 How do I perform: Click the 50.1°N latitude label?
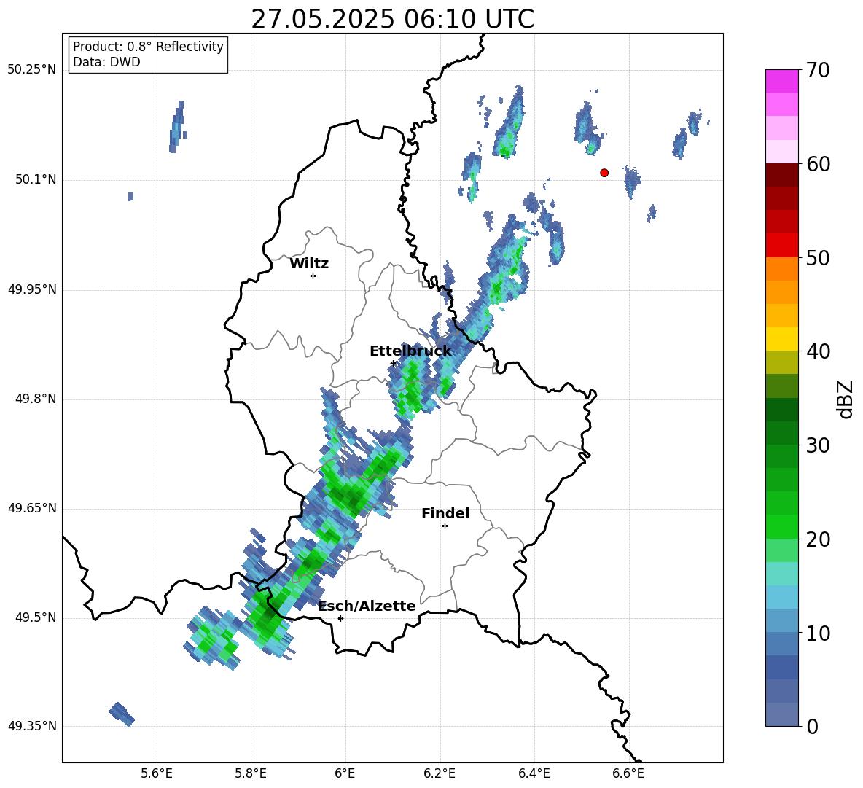click(36, 179)
